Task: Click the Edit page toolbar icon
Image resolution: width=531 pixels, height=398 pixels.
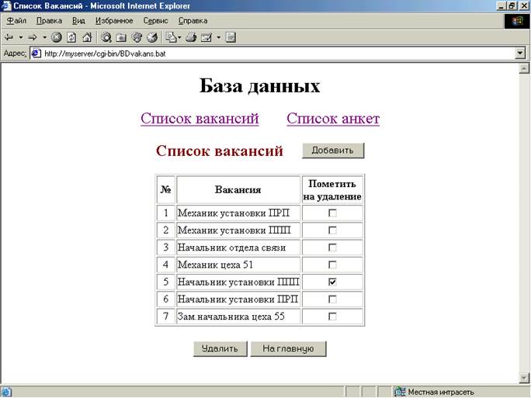Action: 206,37
